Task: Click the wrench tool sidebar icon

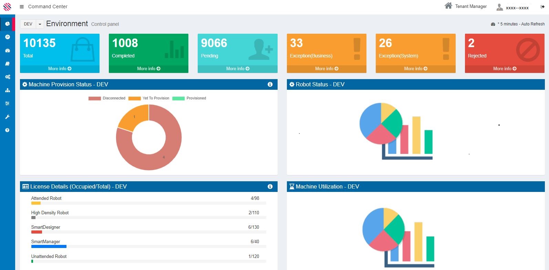Action: (x=7, y=117)
